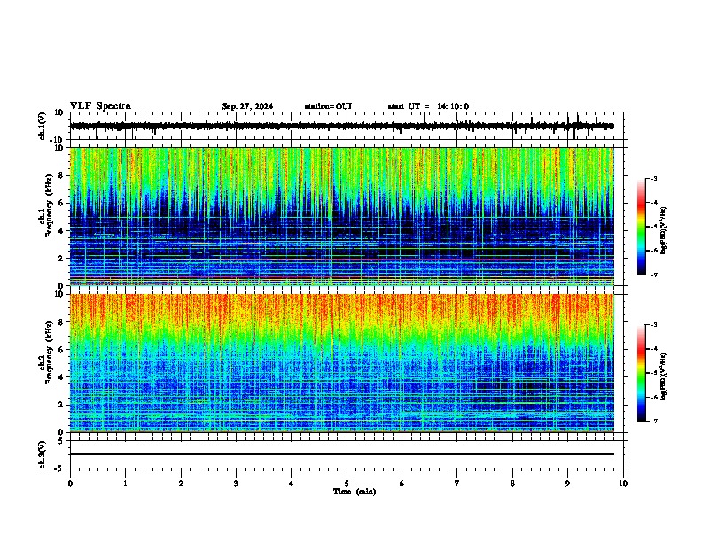Screen dimensions: 702x542
Task: Click the "-3" label on the ch.2 color bar
Action: [x=653, y=325]
